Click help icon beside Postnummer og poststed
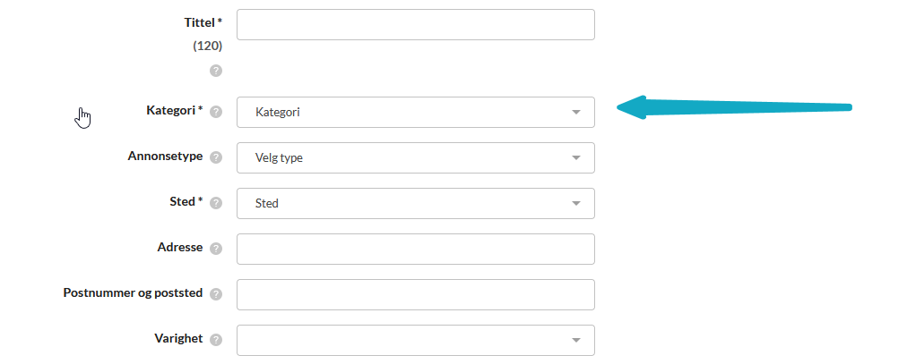907x364 pixels. tap(216, 294)
